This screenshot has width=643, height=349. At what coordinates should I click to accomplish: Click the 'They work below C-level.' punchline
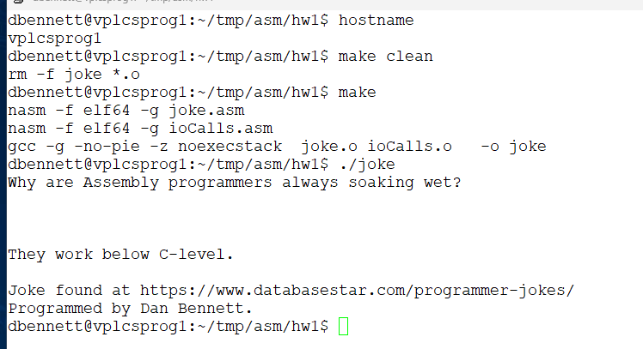(x=121, y=255)
